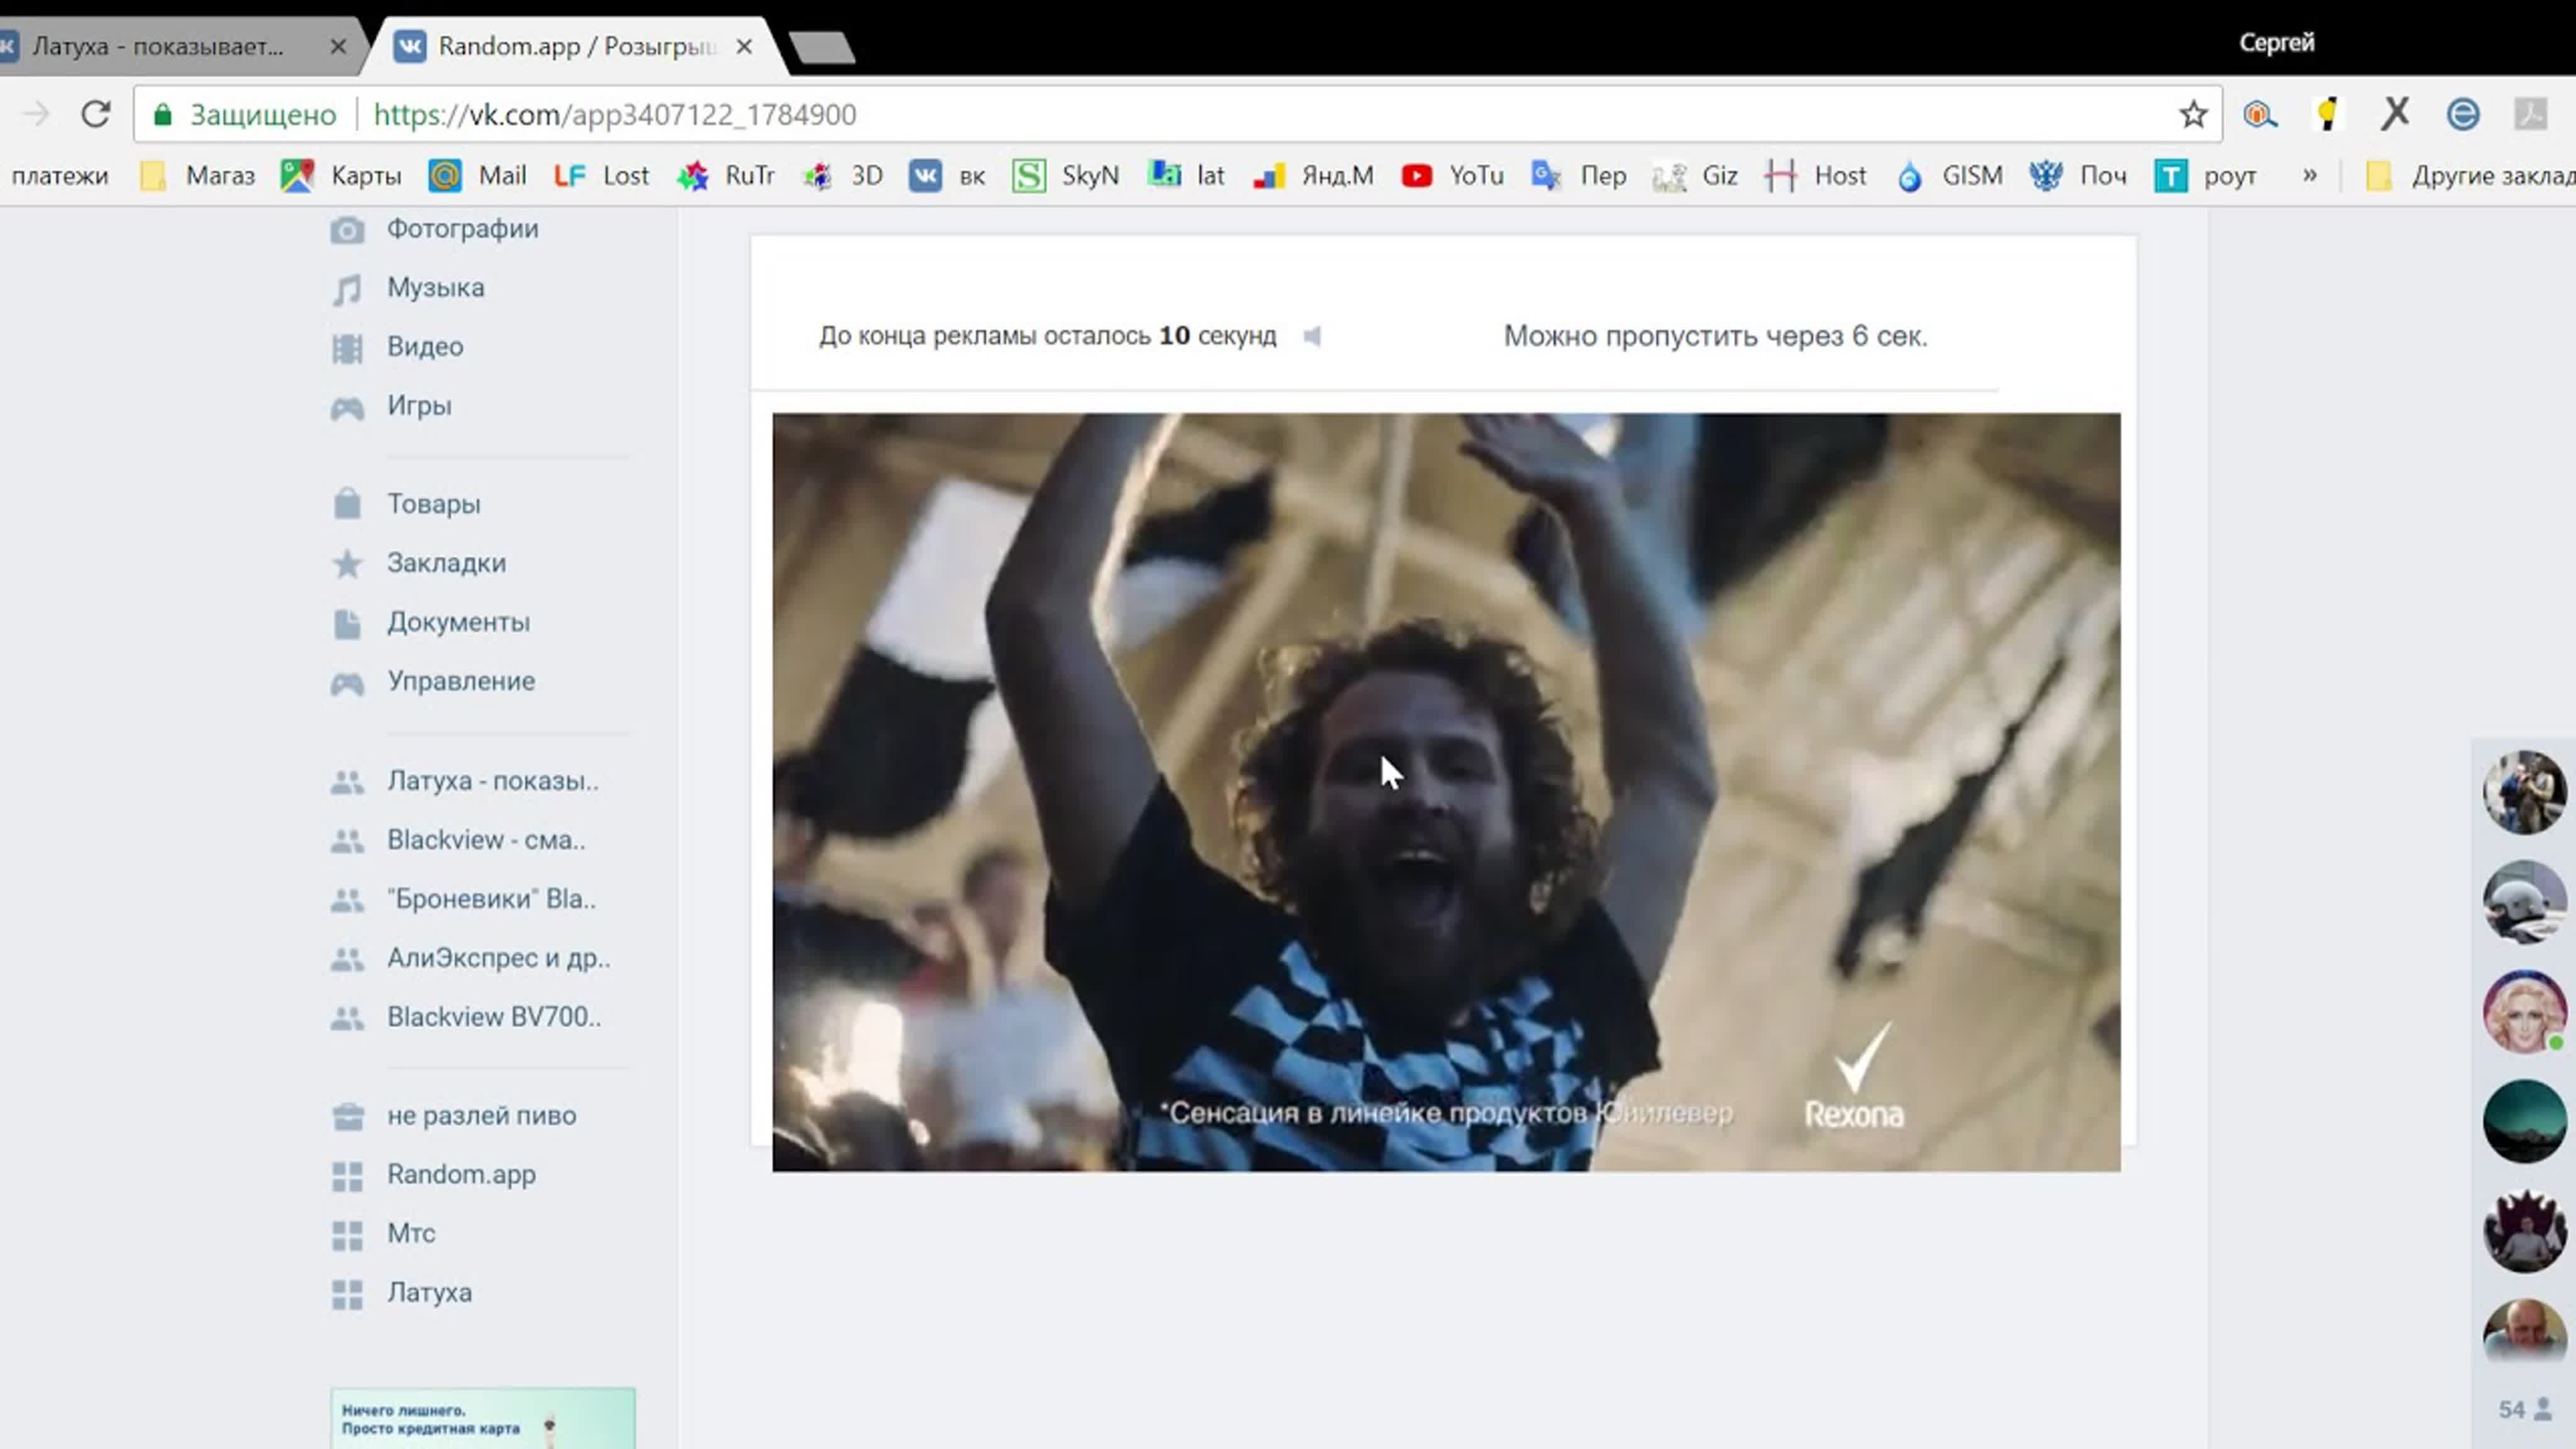Open Управление link
The width and height of the screenshot is (2576, 1449).
point(461,681)
